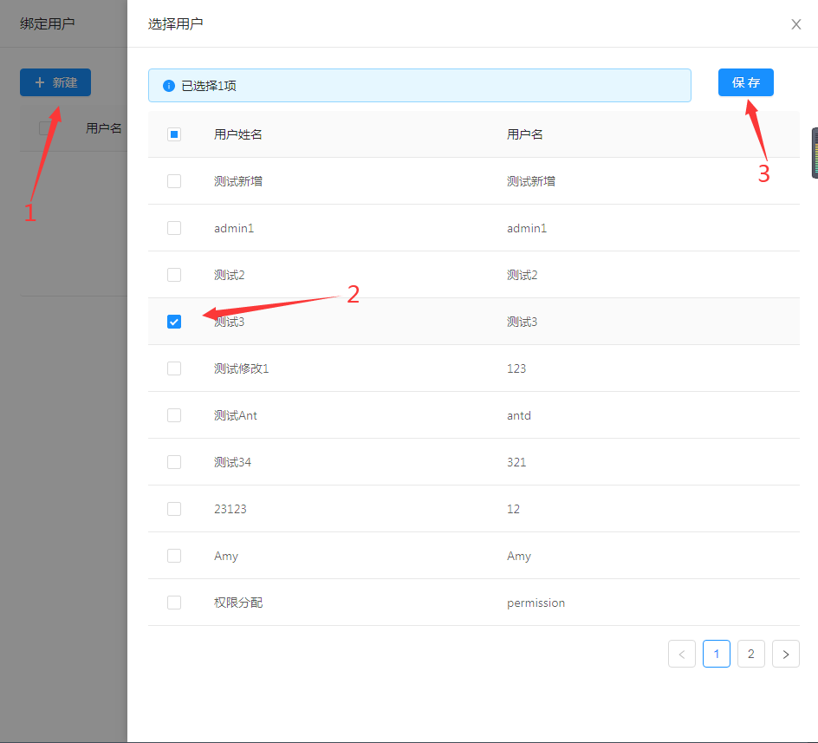This screenshot has height=743, width=818.
Task: Click the permission username cell
Action: 536,603
